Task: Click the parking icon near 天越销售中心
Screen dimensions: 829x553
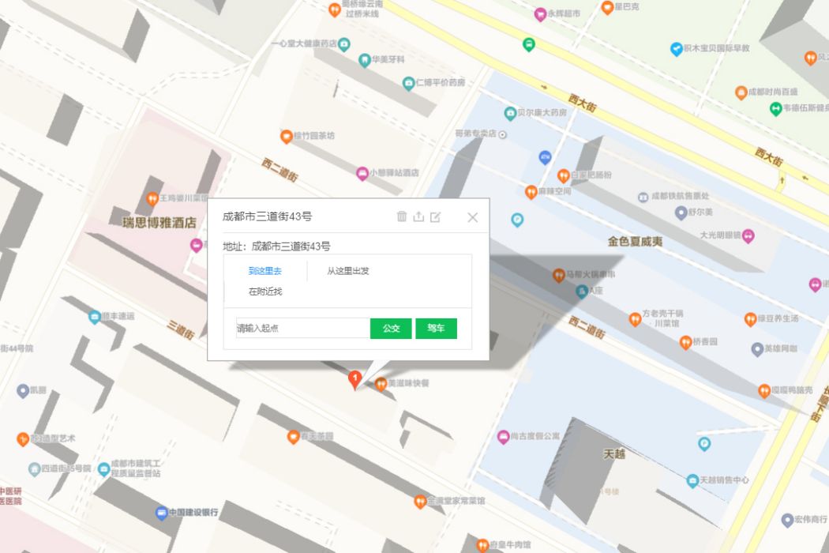Action: tap(704, 444)
